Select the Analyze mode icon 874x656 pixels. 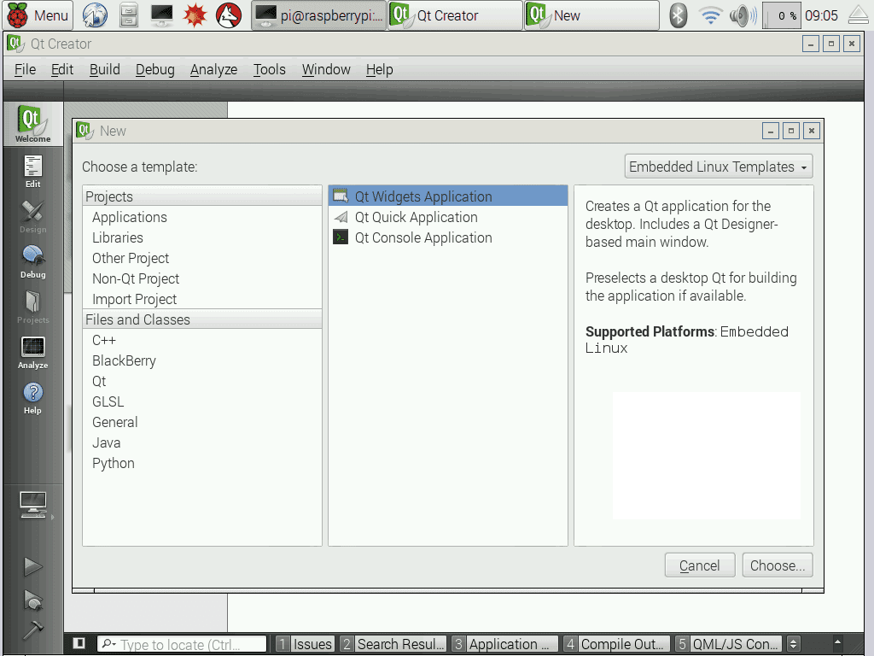(32, 352)
